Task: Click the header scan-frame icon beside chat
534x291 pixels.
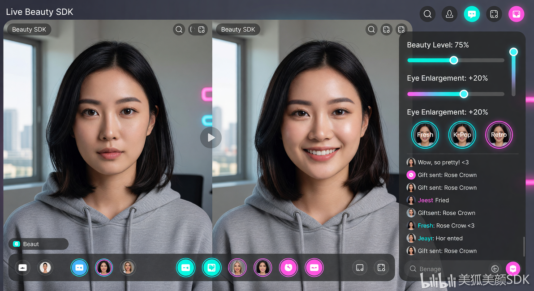Action: coord(494,14)
